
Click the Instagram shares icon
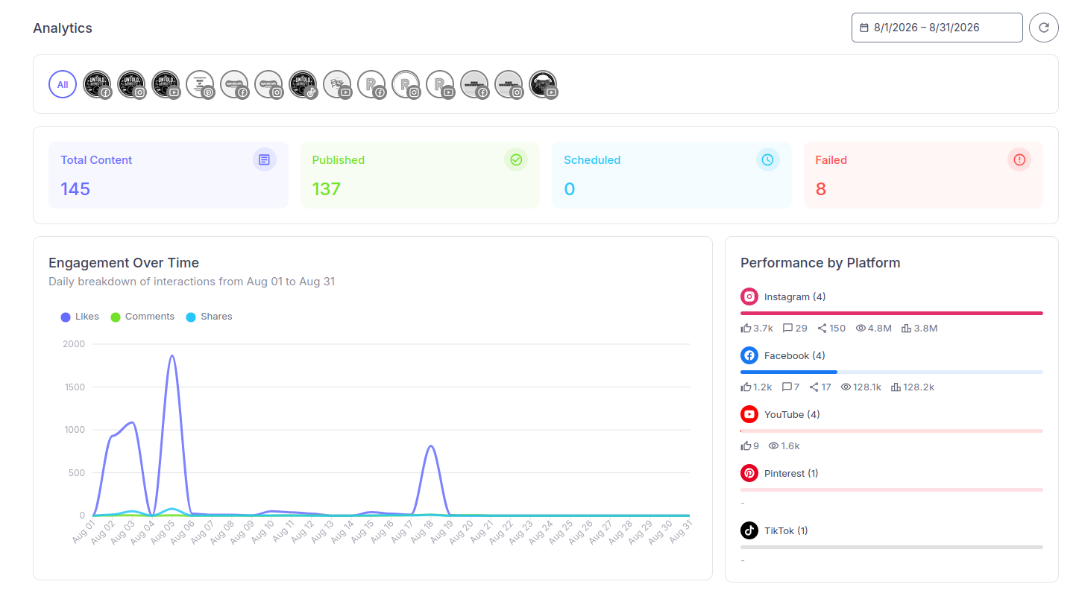(x=822, y=328)
